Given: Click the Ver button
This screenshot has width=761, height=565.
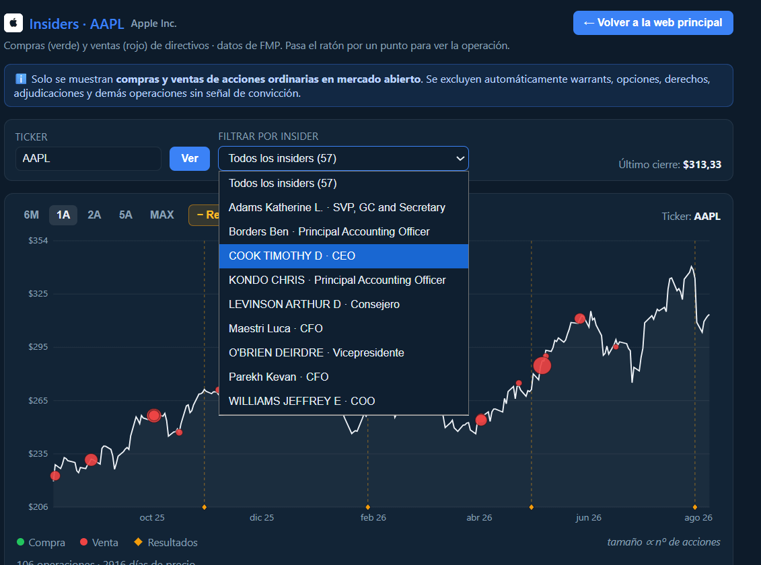Looking at the screenshot, I should (189, 159).
